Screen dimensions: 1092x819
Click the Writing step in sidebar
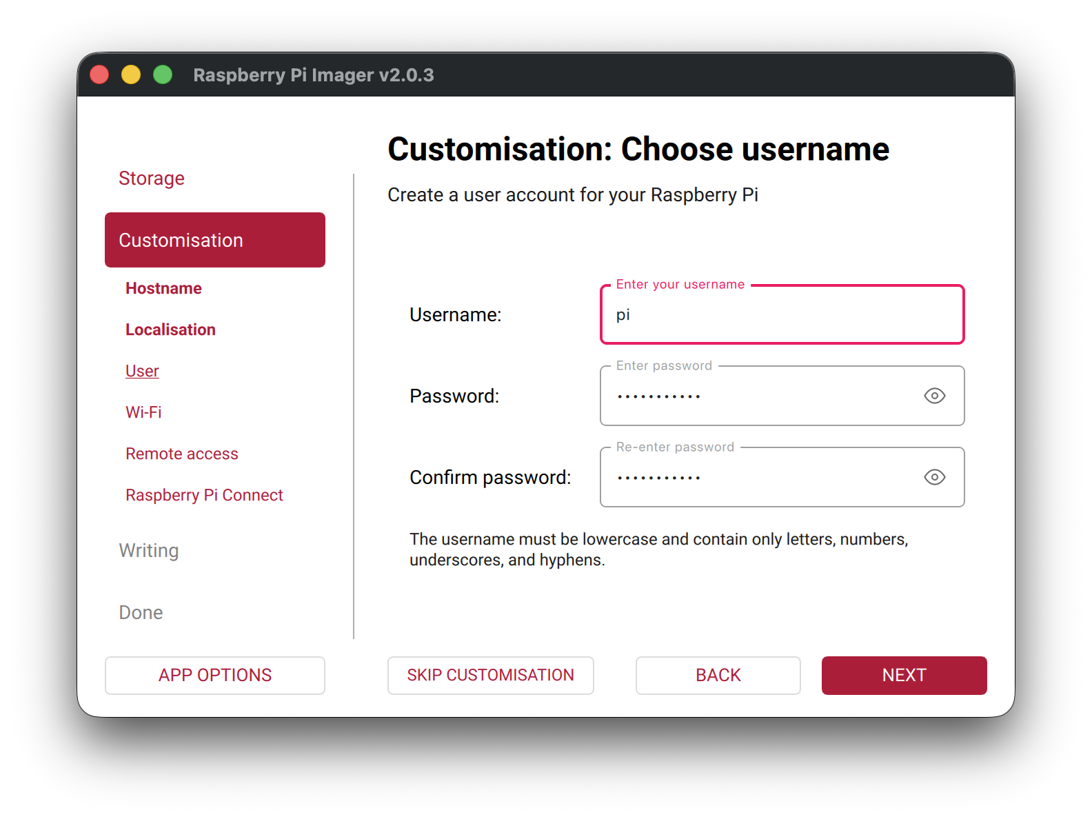(149, 550)
